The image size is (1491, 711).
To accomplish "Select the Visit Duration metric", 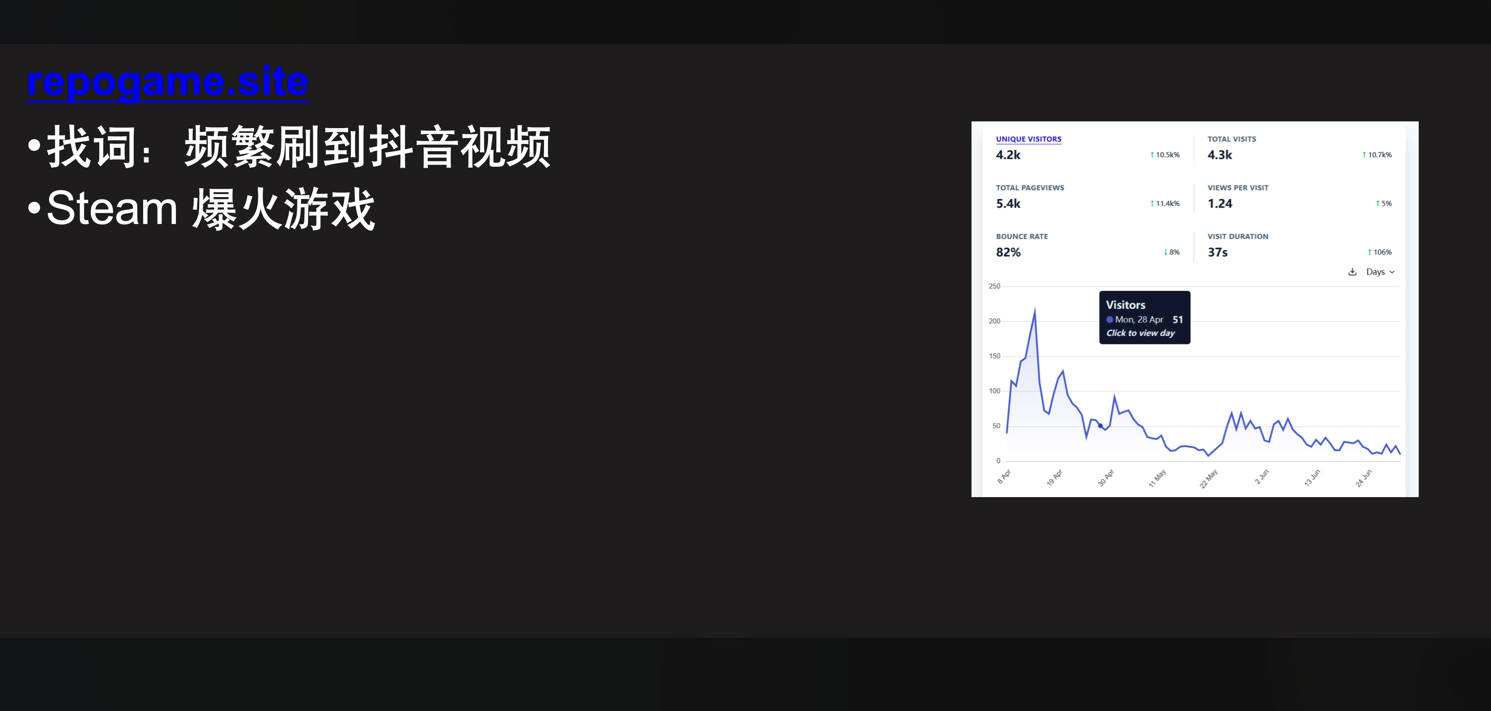I will coord(1238,236).
